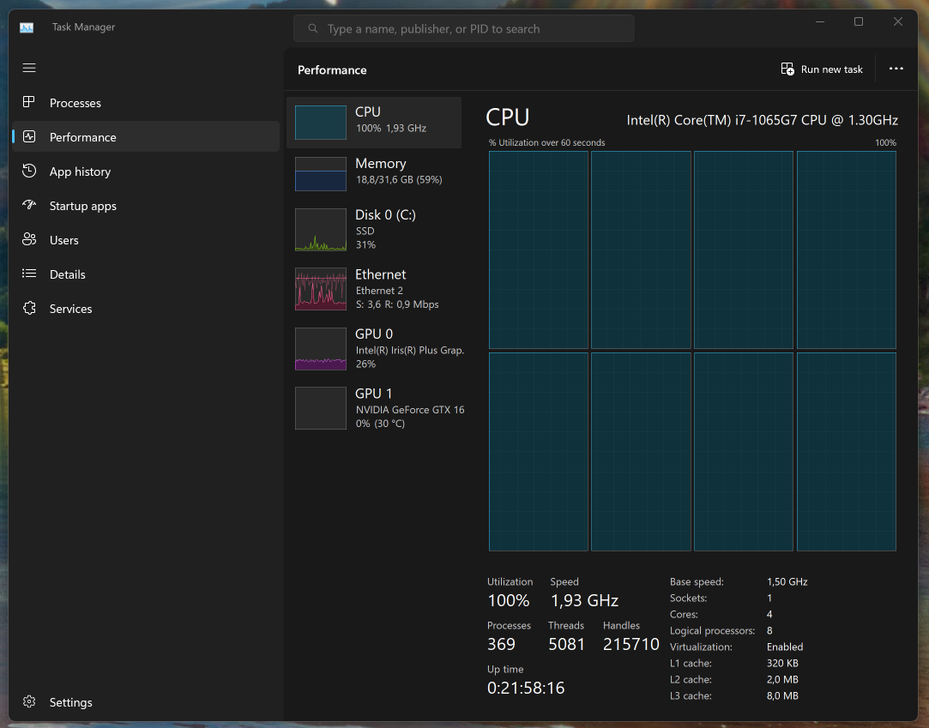Maximize the Task Manager window
929x728 pixels.
(859, 22)
